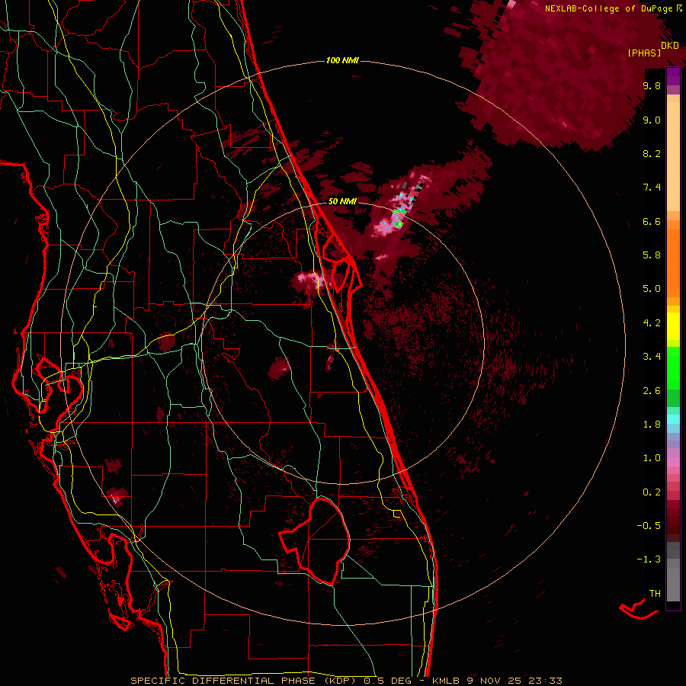This screenshot has height=686, width=686.
Task: Click the 5.8 scale value
Action: point(652,255)
